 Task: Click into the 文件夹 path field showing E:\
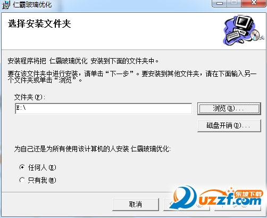point(104,108)
